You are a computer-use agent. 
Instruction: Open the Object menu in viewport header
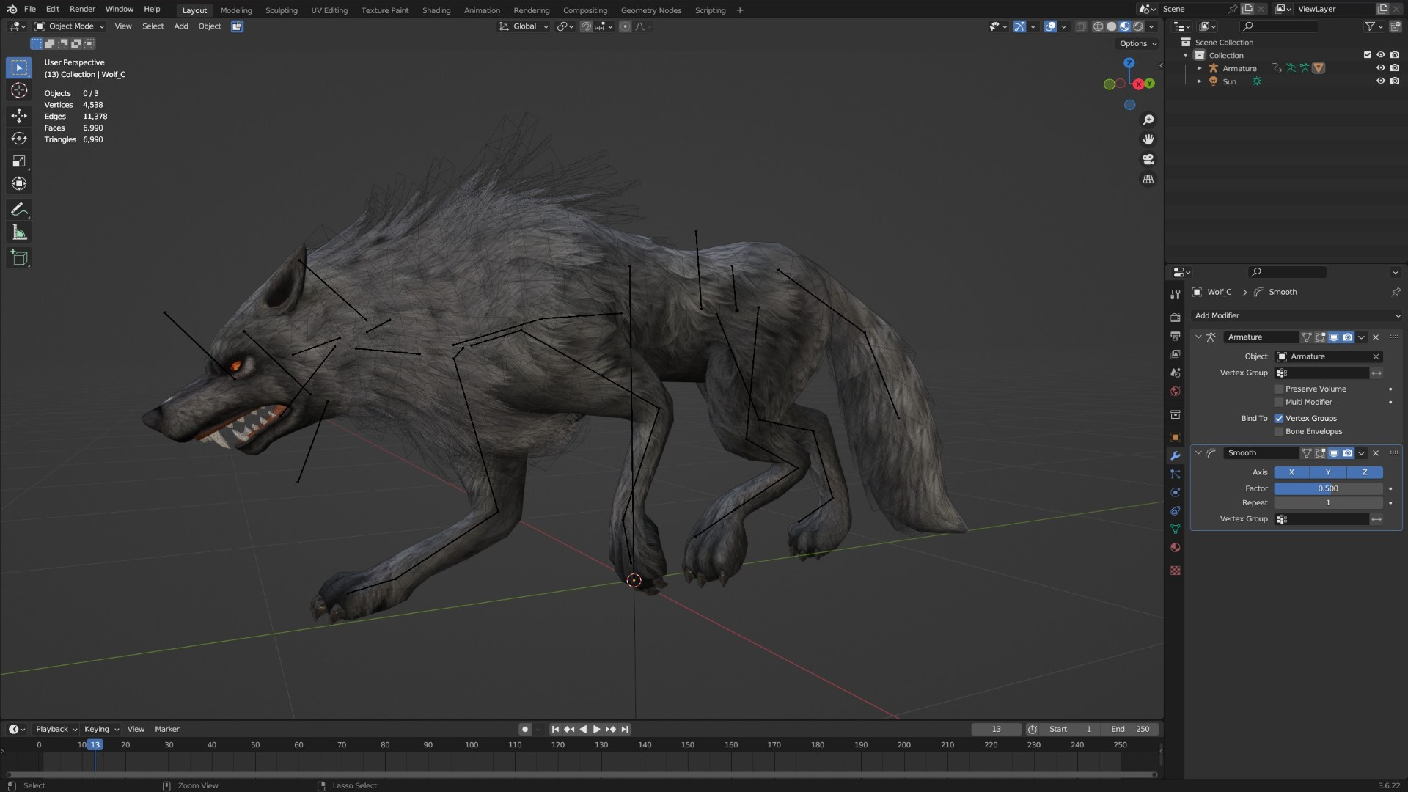tap(210, 26)
